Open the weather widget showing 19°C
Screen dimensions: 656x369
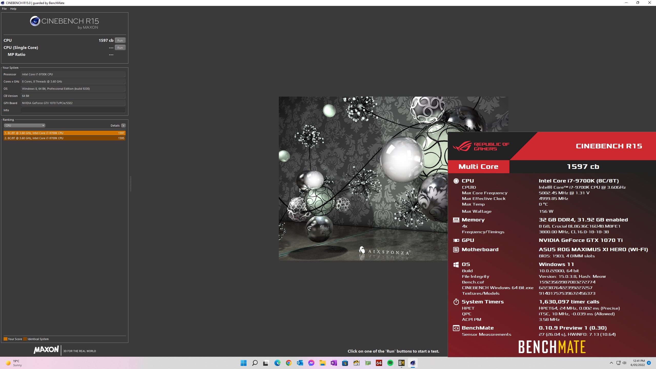(14, 363)
